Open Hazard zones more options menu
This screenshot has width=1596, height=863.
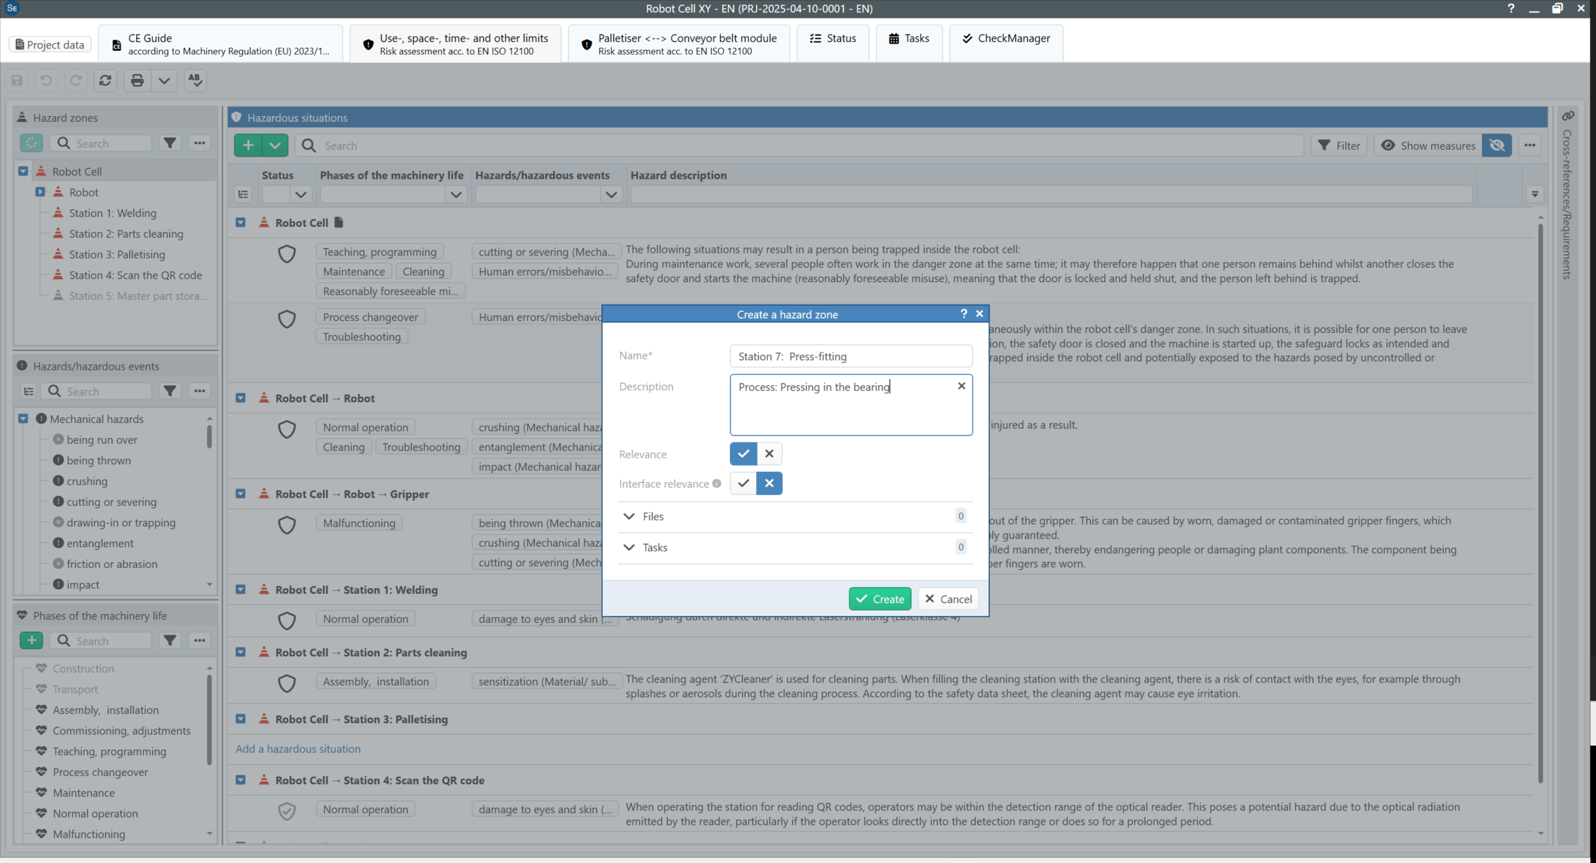tap(199, 143)
